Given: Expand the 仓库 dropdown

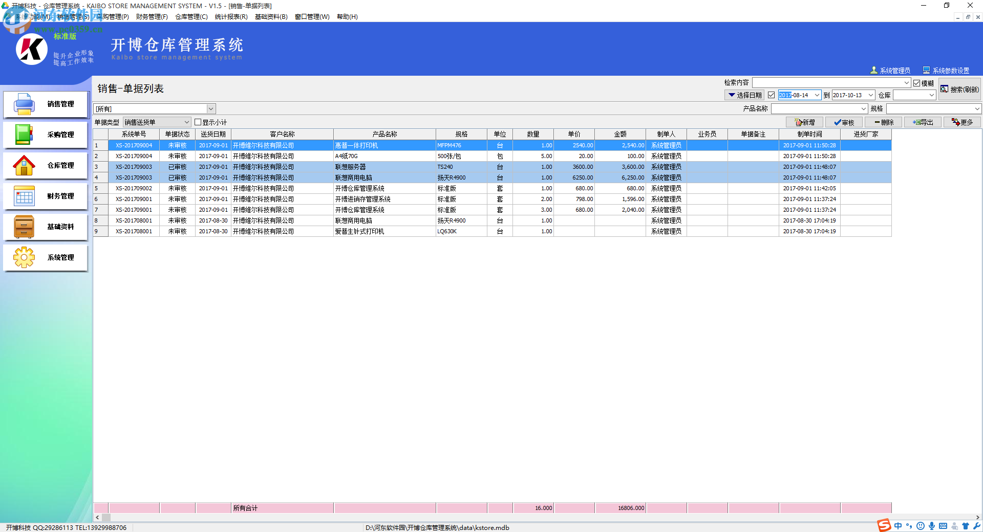Looking at the screenshot, I should coord(932,95).
